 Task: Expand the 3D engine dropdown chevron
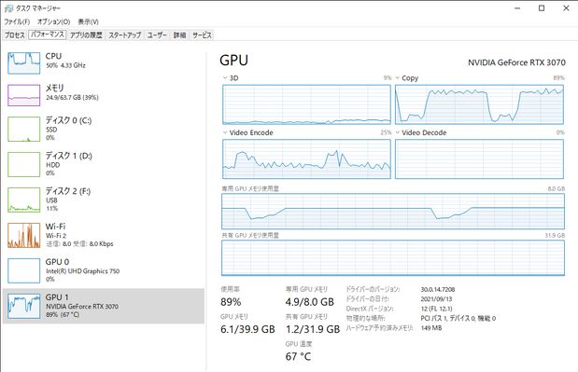[224, 77]
